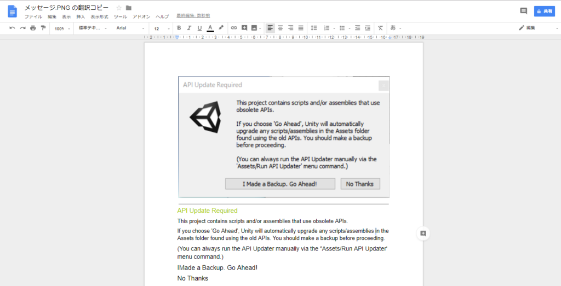
Task: Open the 挿入 menu
Action: coord(81,17)
